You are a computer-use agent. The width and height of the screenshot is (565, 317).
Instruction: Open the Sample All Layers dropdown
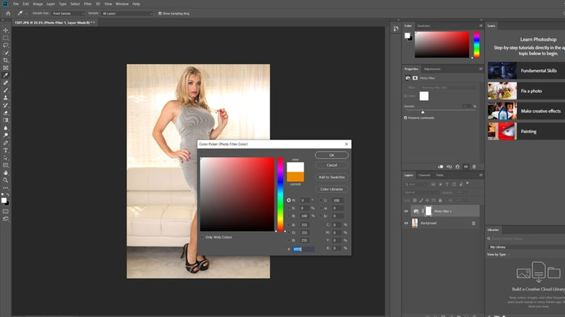pos(127,13)
